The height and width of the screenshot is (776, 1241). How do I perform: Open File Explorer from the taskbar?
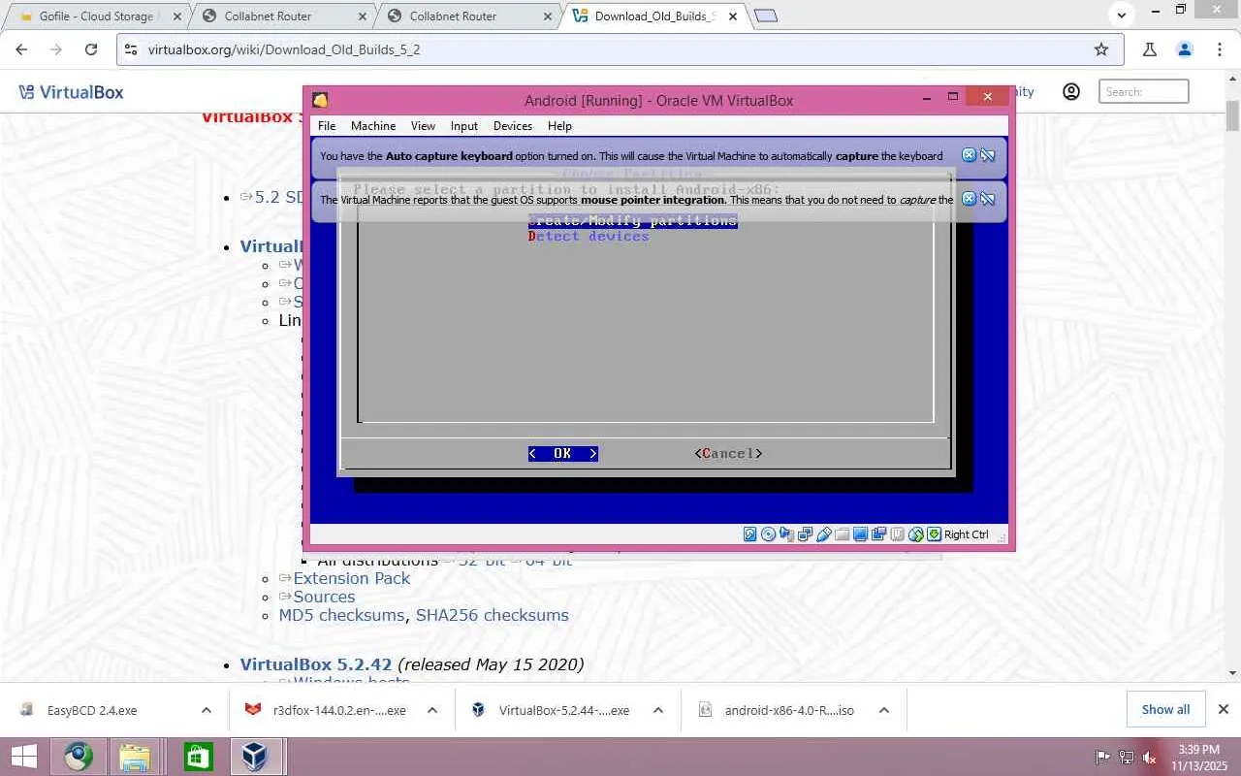click(x=135, y=757)
